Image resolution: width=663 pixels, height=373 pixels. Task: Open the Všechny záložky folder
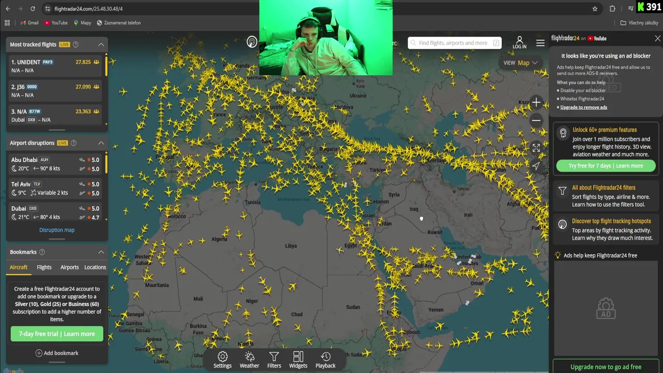[x=640, y=23]
